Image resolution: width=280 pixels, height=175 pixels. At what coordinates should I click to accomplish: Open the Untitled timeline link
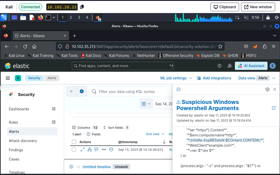click(97, 167)
